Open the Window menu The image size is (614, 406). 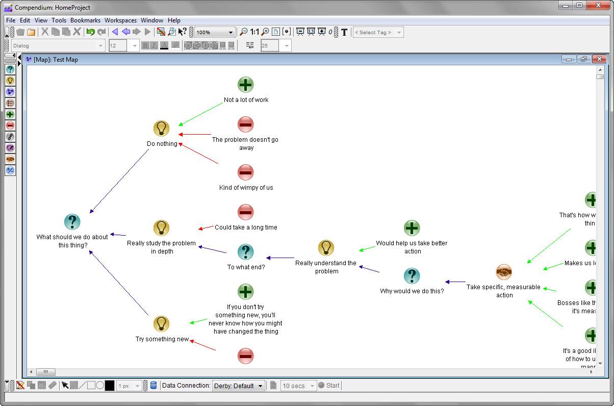[152, 20]
